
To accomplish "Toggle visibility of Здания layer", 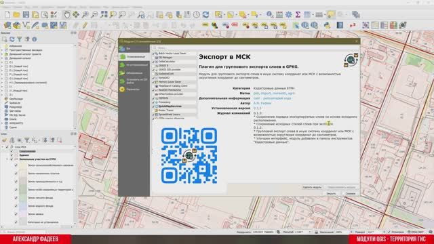I will pyautogui.click(x=12, y=155).
